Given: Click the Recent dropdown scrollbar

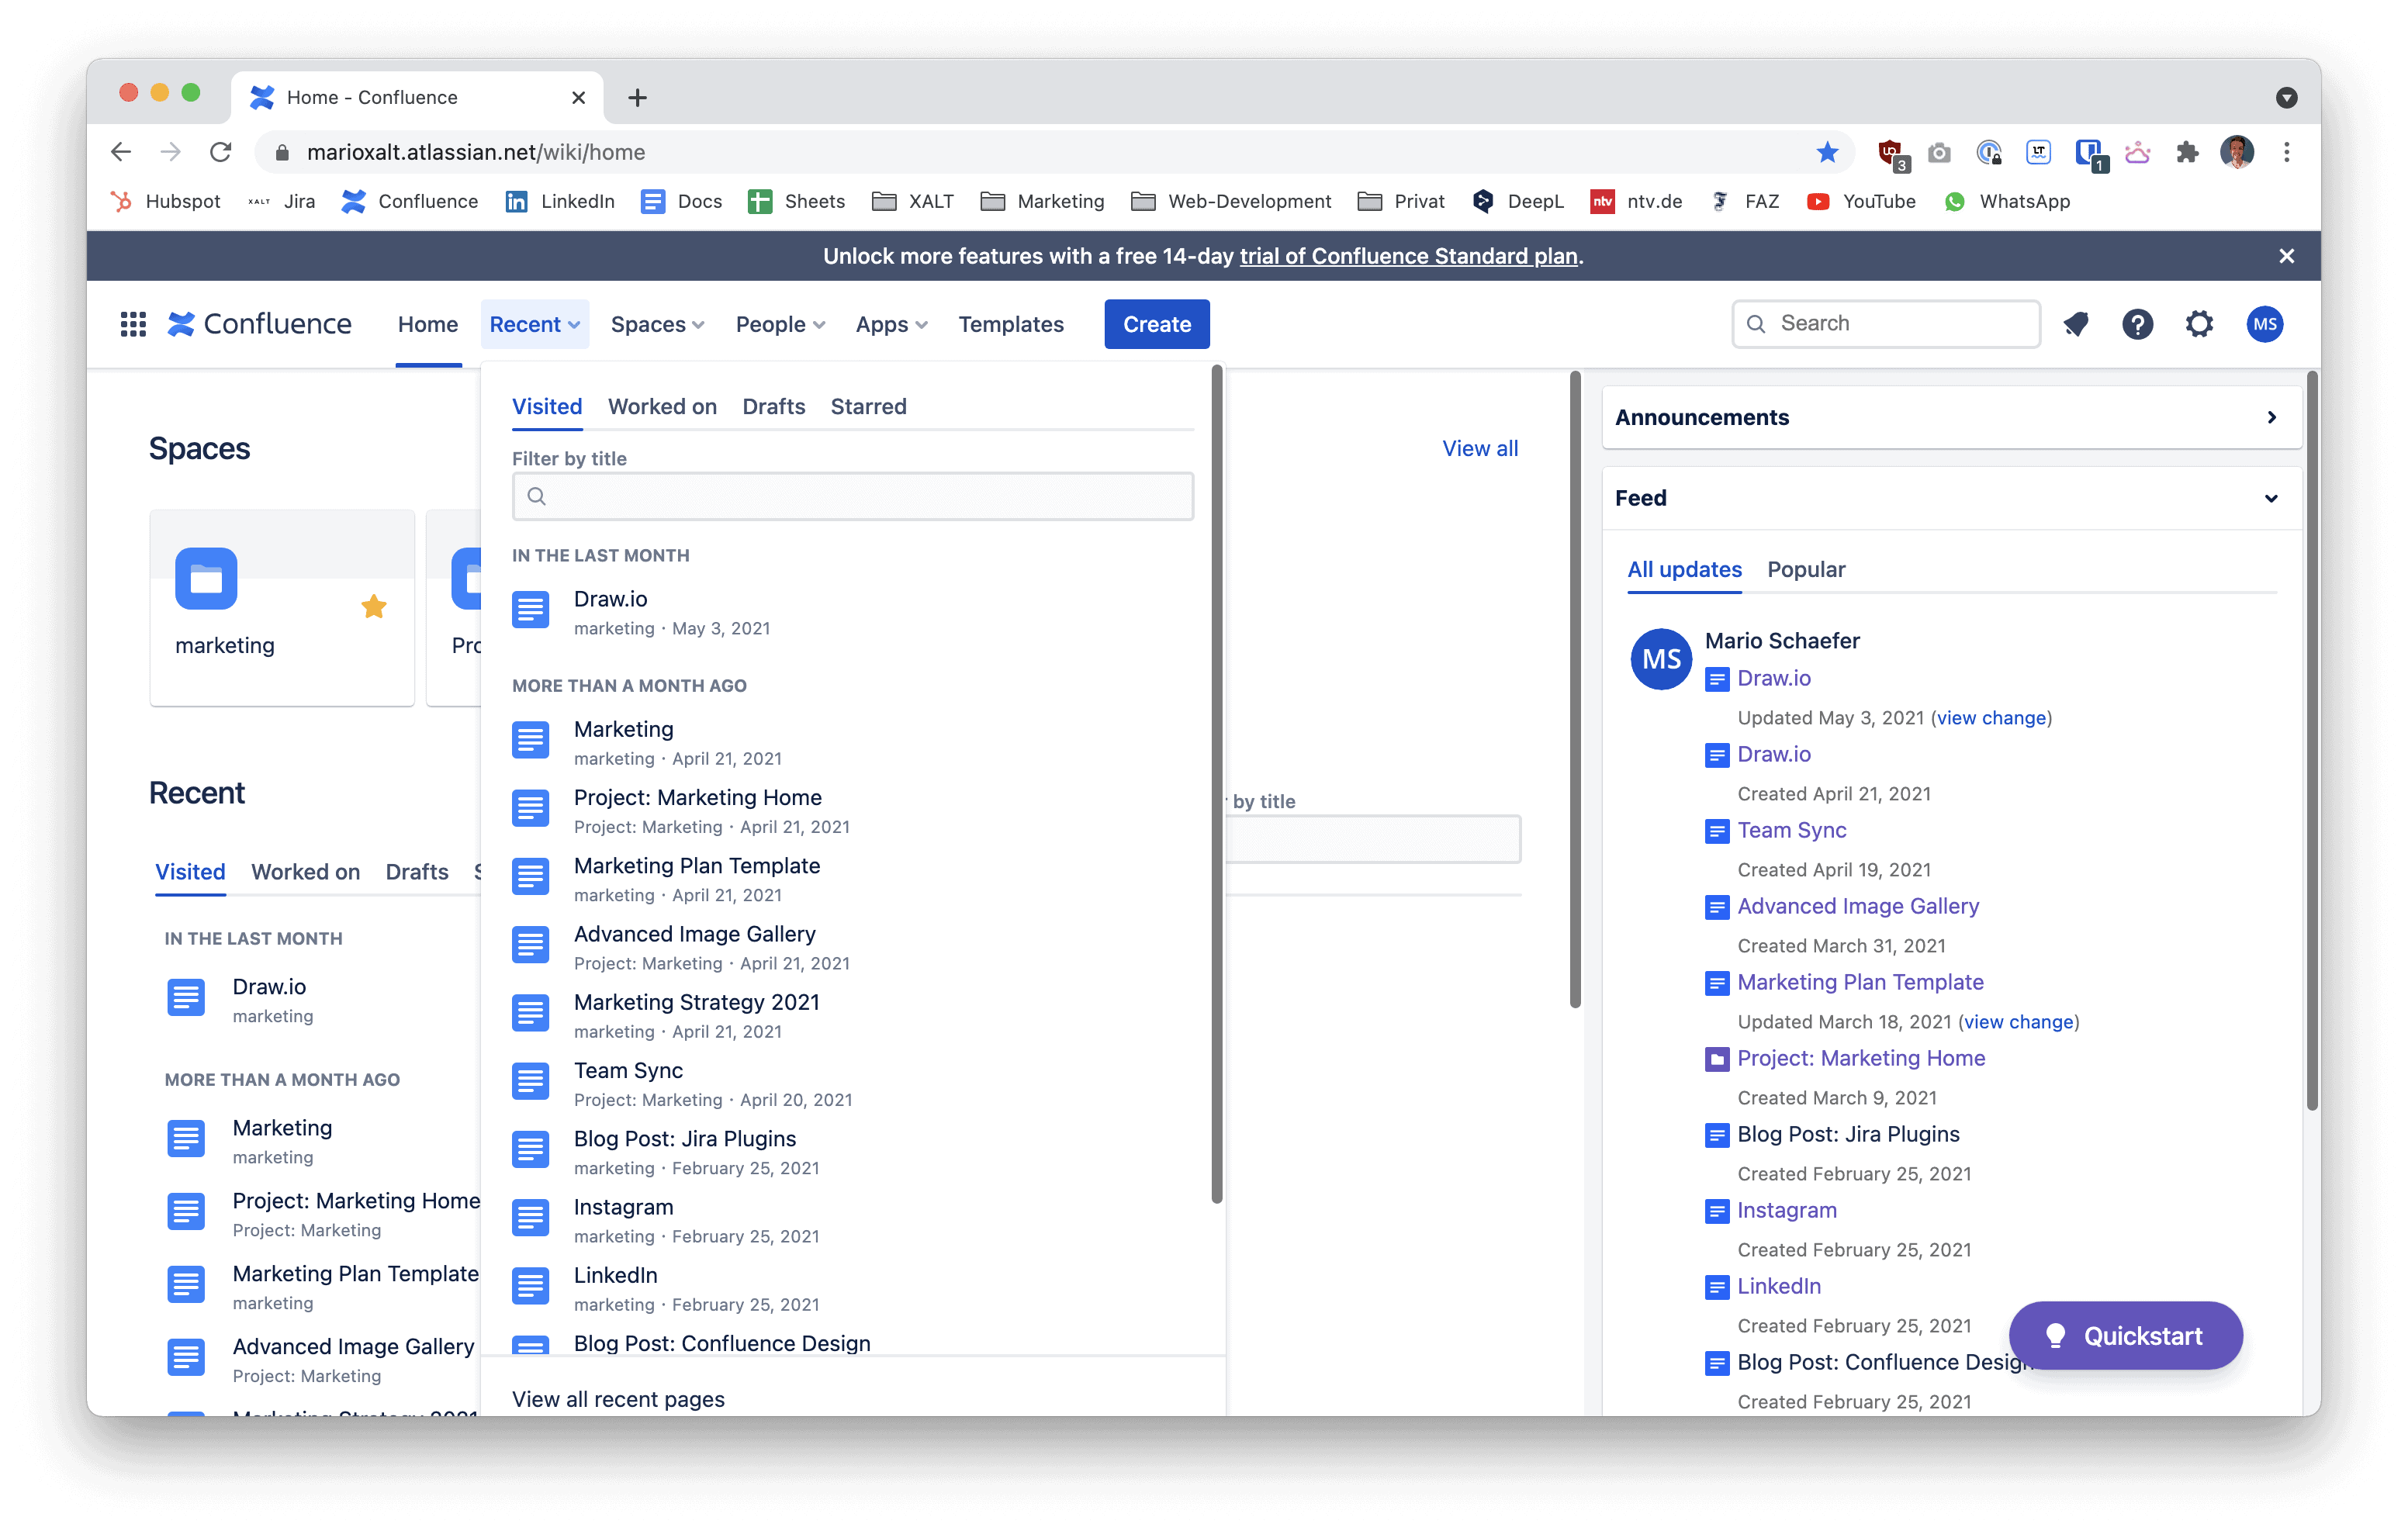Looking at the screenshot, I should 1217,785.
